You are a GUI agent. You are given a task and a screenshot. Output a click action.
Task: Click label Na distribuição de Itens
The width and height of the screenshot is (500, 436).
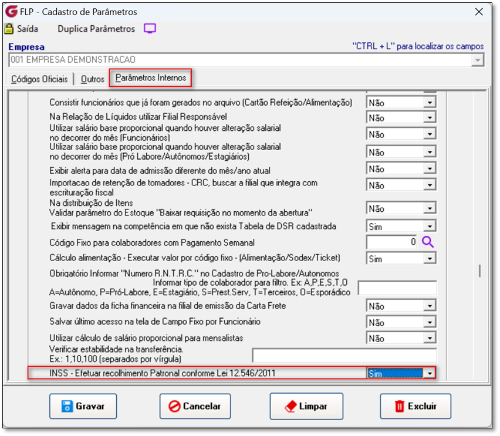click(91, 203)
